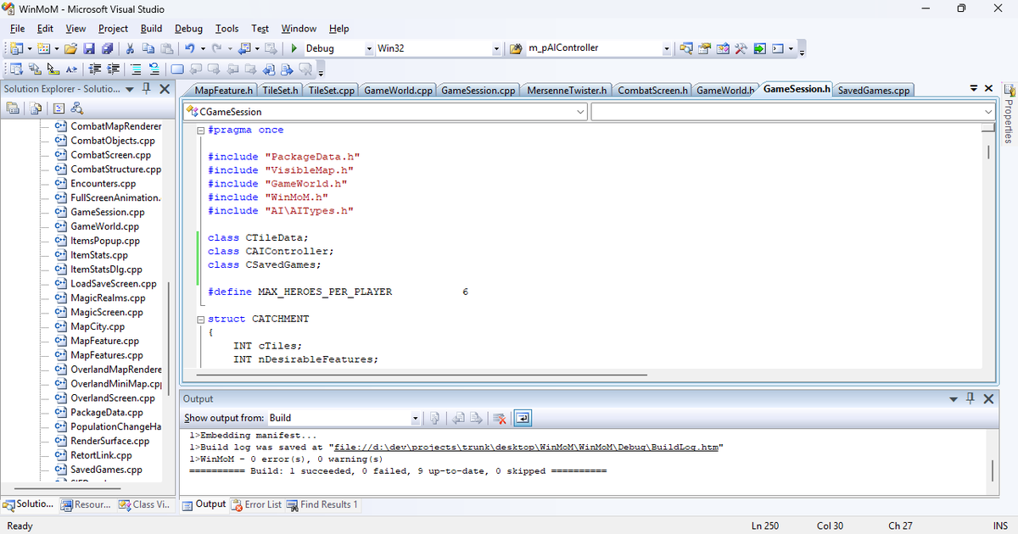Open the Build menu
The width and height of the screenshot is (1018, 534).
pyautogui.click(x=152, y=29)
